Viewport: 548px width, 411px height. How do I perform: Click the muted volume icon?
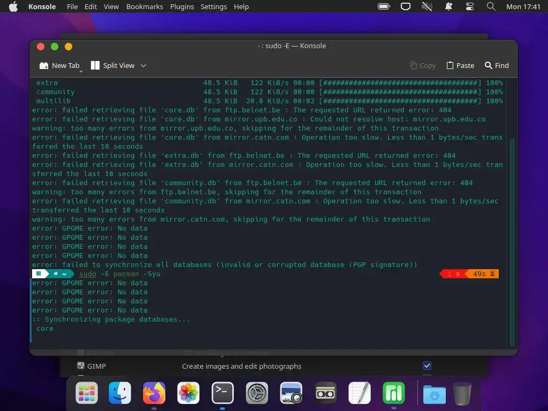point(427,6)
